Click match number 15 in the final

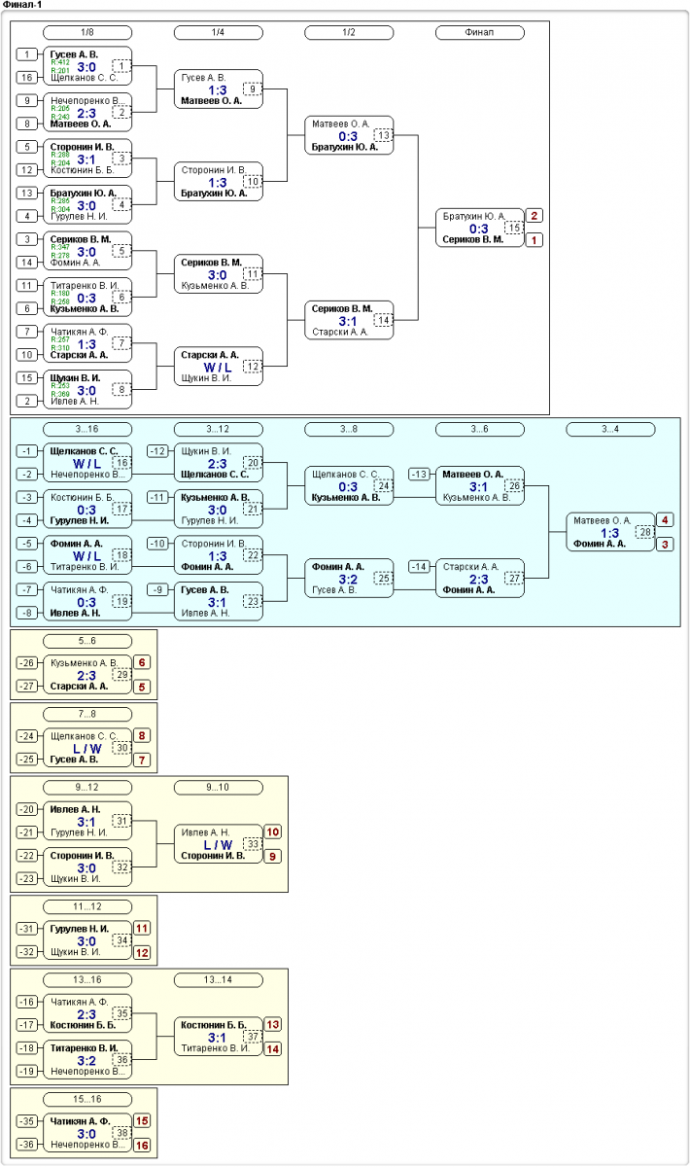[513, 228]
